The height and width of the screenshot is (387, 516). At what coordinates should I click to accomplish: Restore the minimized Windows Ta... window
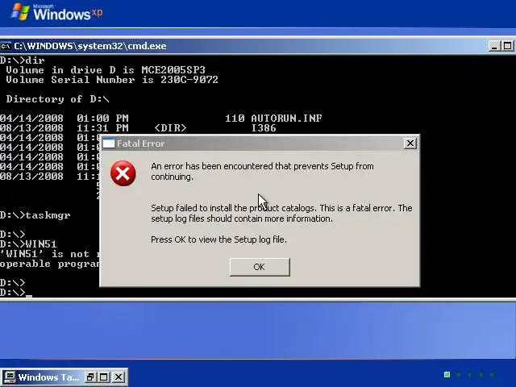89,377
